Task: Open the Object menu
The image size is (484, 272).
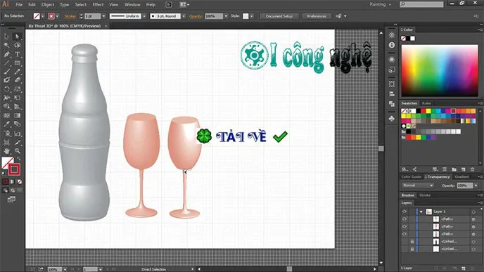Action: click(x=48, y=5)
